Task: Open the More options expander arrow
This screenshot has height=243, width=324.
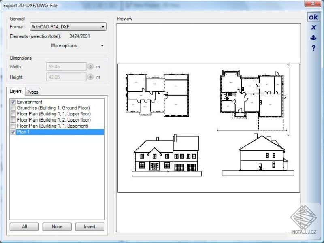Action: (102, 45)
